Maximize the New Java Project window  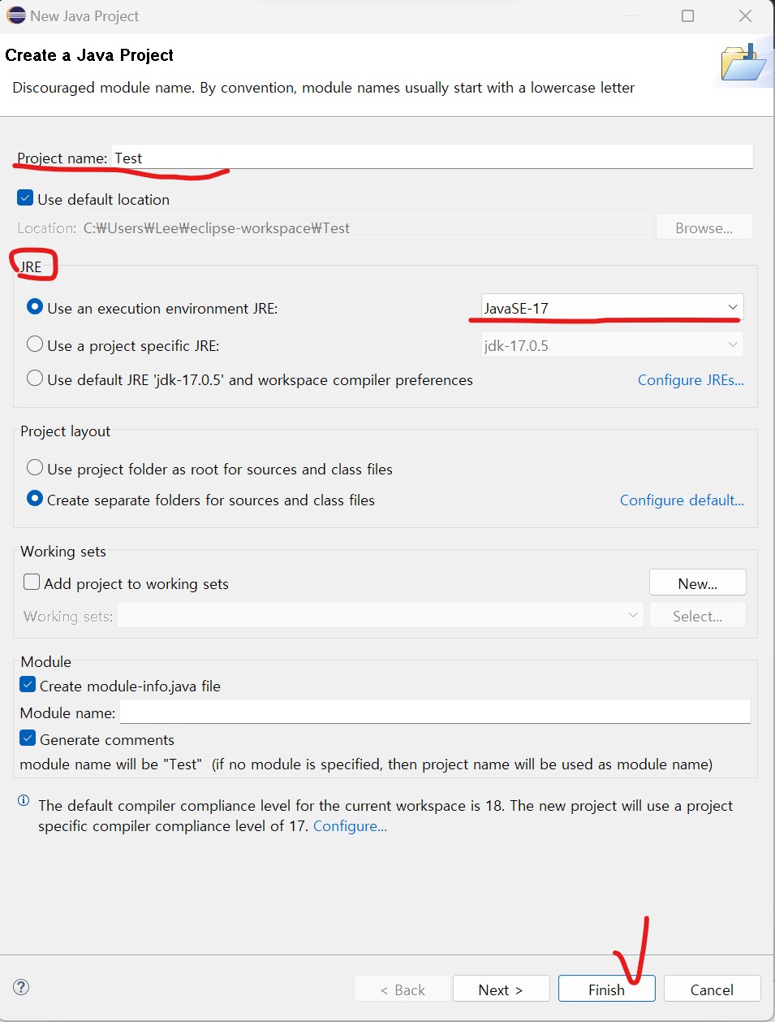click(687, 15)
